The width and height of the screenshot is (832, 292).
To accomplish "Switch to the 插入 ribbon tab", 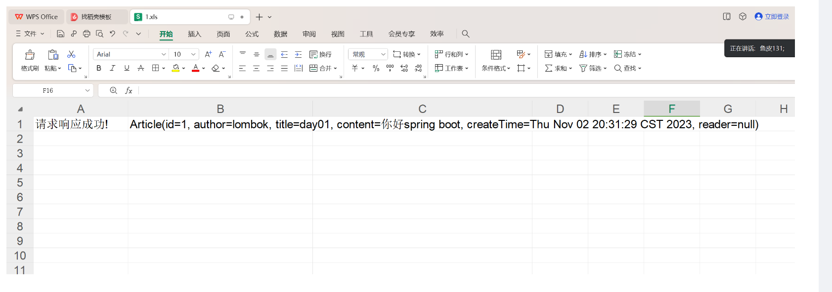I will point(194,34).
